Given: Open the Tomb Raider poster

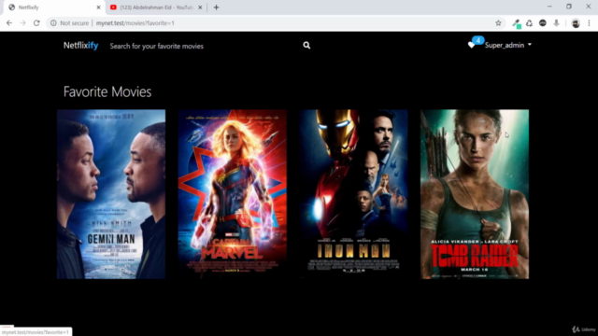Looking at the screenshot, I should pos(475,194).
